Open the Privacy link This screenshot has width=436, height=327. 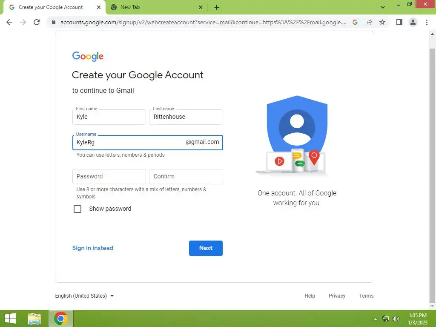[x=337, y=296]
